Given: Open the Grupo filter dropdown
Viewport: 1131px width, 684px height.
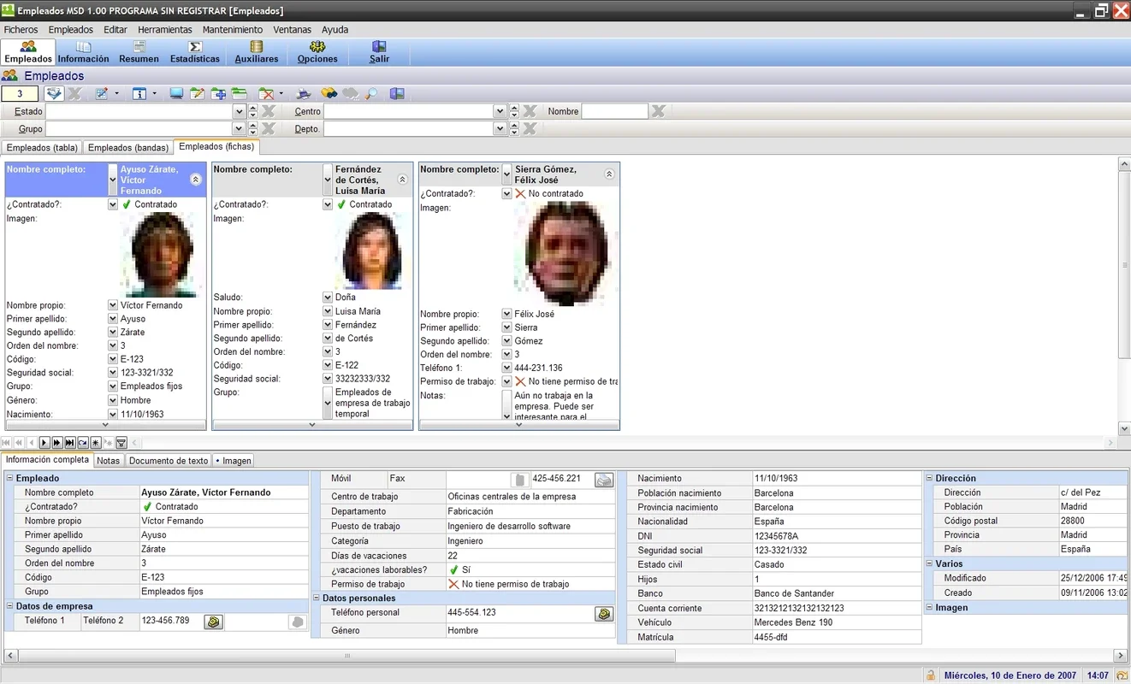Looking at the screenshot, I should point(240,128).
